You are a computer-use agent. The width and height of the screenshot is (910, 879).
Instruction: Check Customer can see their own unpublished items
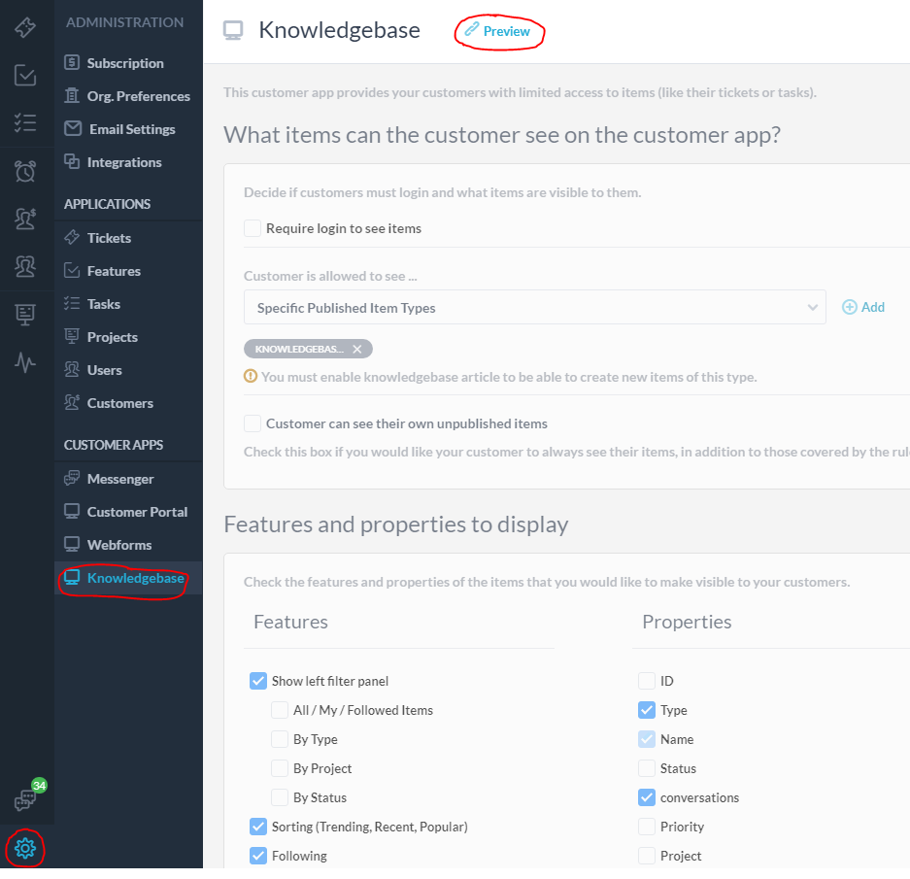[253, 423]
